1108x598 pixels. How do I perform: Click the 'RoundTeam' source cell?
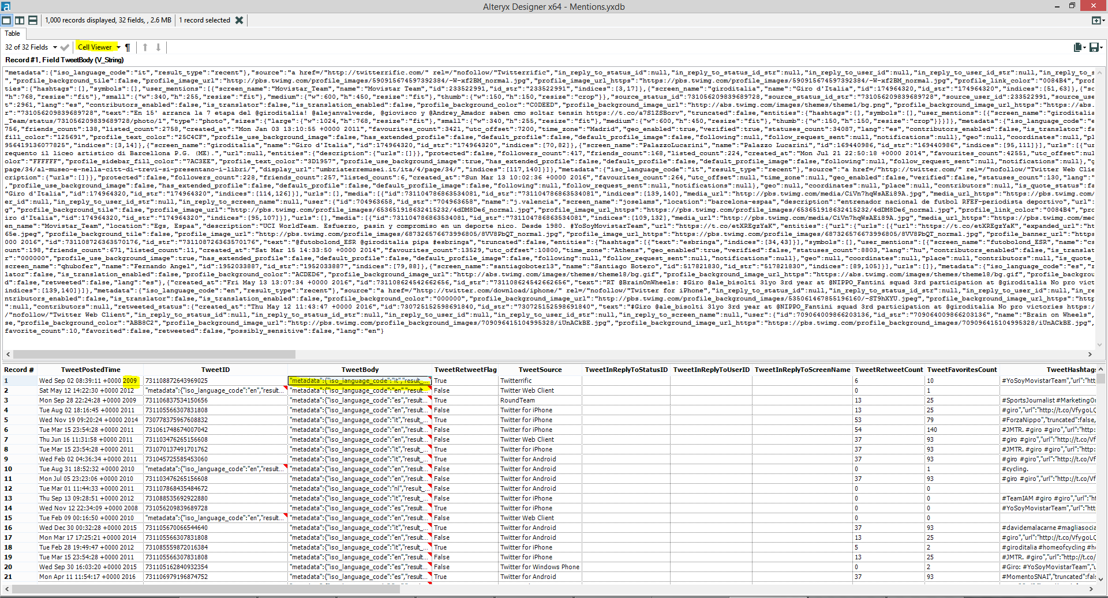pos(540,400)
